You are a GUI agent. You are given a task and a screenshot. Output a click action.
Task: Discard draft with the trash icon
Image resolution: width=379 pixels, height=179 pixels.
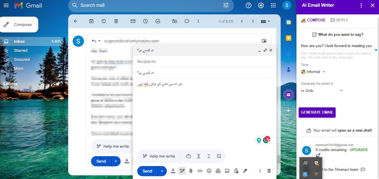[x=269, y=171]
